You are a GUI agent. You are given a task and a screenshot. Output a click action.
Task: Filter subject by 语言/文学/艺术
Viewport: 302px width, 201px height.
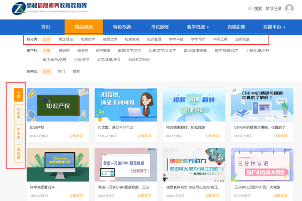(x=130, y=51)
